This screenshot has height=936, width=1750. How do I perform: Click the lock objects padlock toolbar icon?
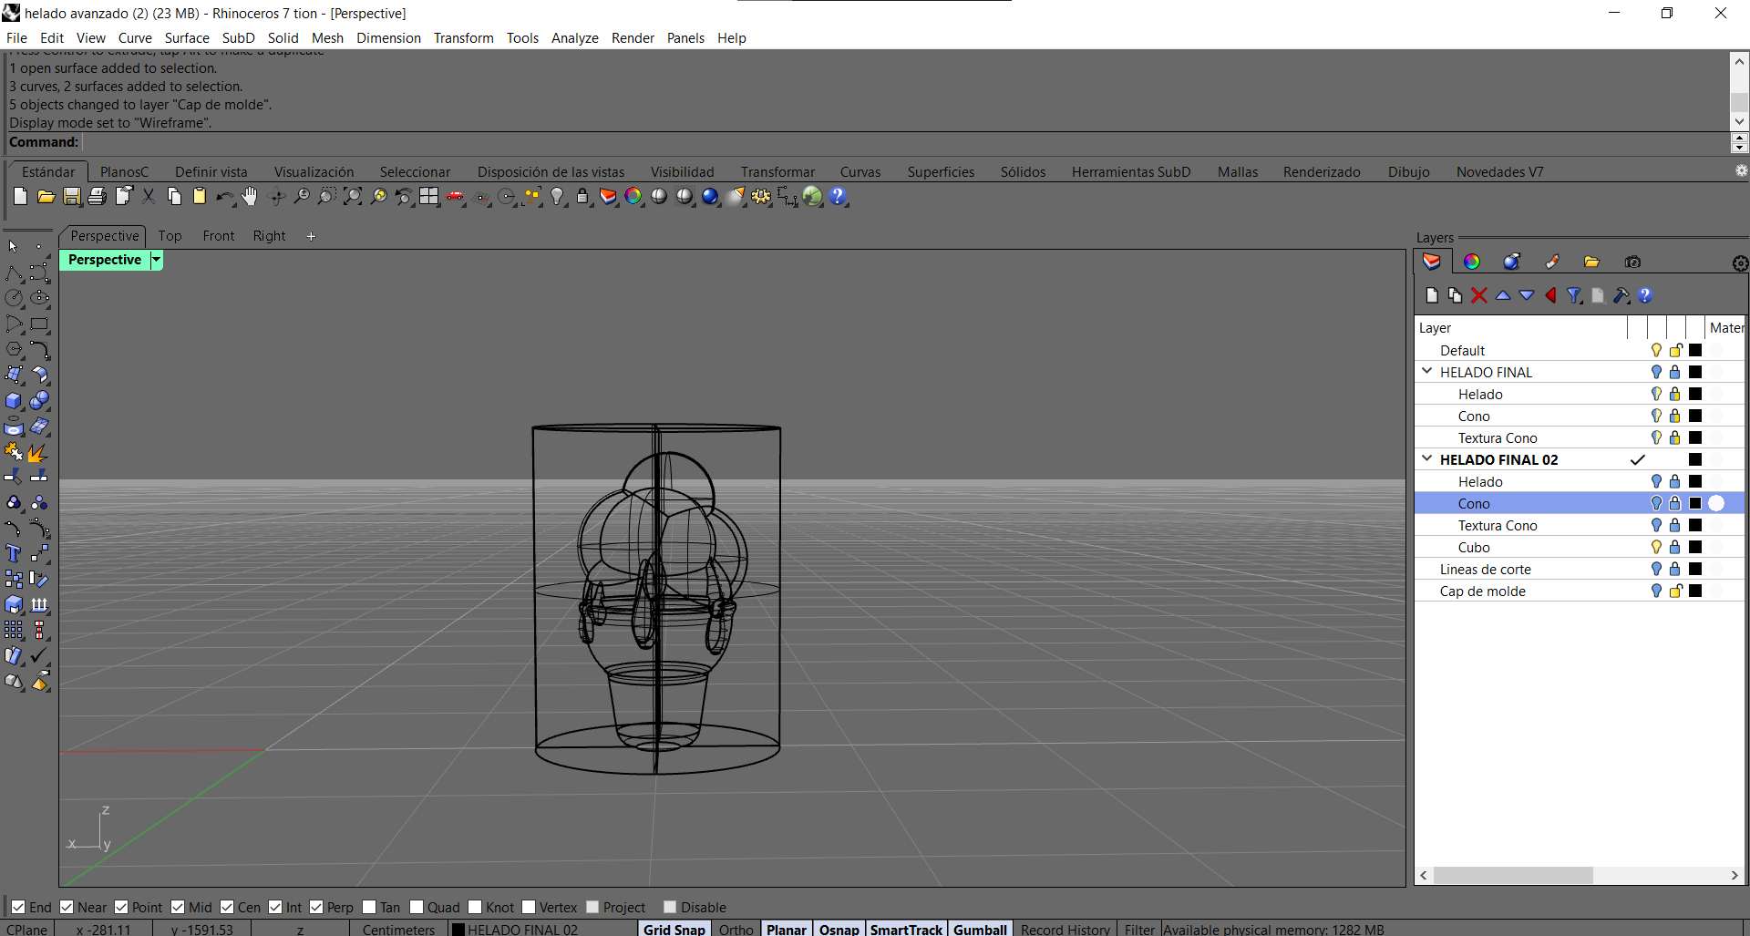pyautogui.click(x=582, y=196)
